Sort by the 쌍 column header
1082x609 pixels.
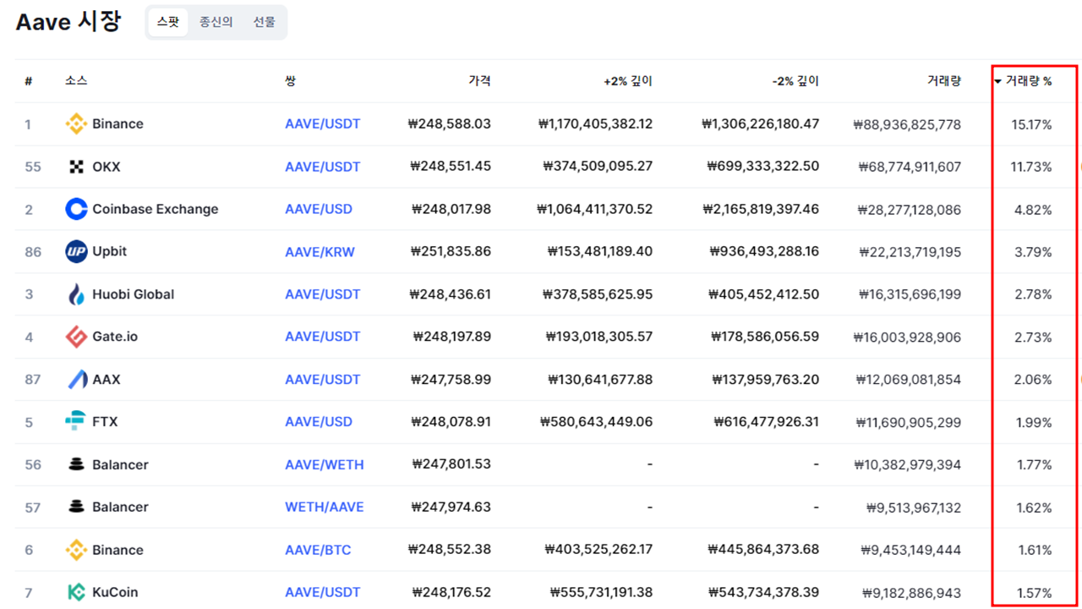point(291,81)
